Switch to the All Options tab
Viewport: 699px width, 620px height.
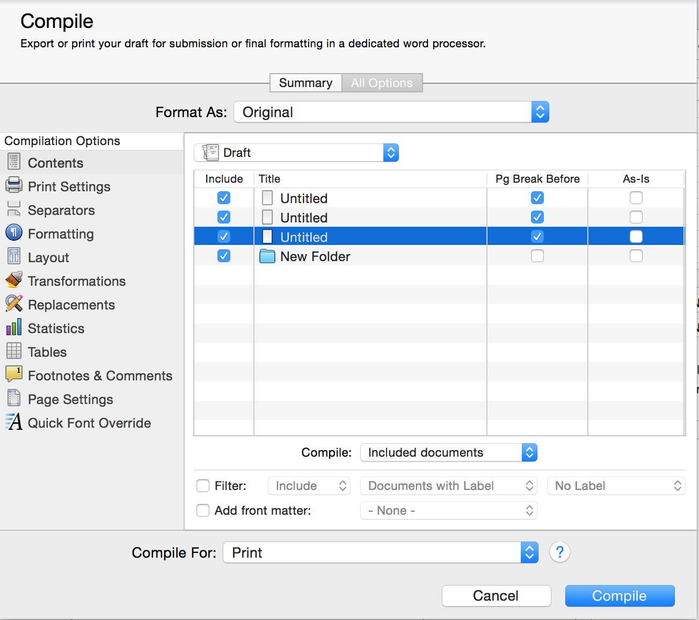(382, 83)
